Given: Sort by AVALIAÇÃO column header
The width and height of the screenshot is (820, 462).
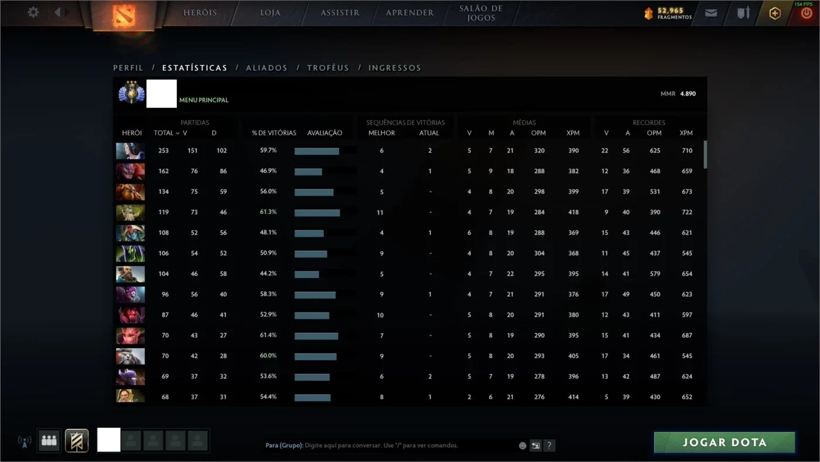Looking at the screenshot, I should 324,133.
